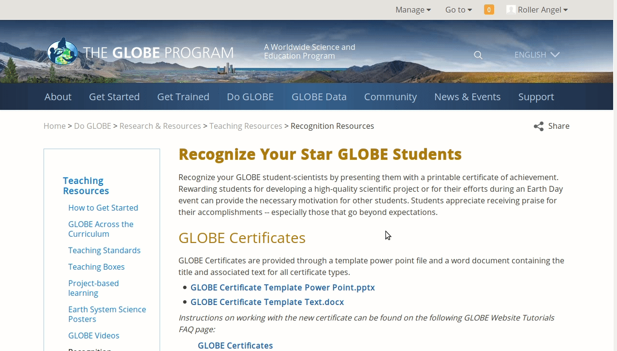Download GLOBE Certificate Template Power Point.pptx
The width and height of the screenshot is (617, 351).
282,288
